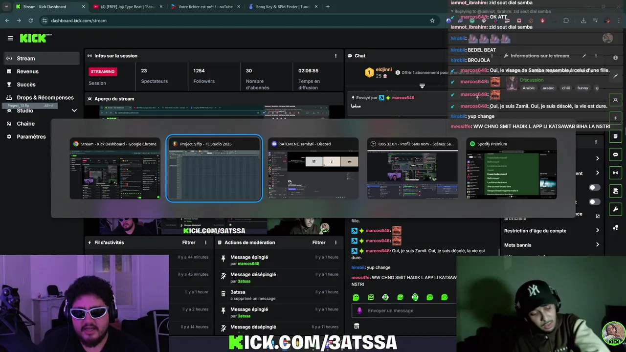
Task: Click Filtrer in Actions de modération
Action: 319,242
